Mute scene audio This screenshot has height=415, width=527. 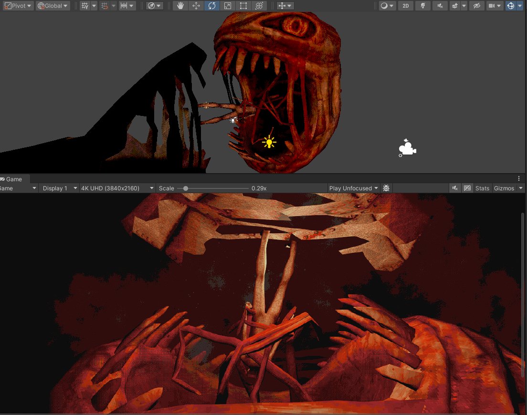click(440, 5)
